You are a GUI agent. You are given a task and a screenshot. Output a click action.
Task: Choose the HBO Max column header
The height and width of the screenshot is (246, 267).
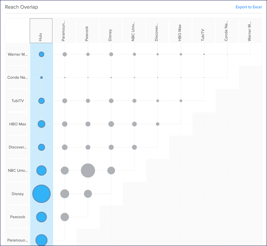point(180,31)
